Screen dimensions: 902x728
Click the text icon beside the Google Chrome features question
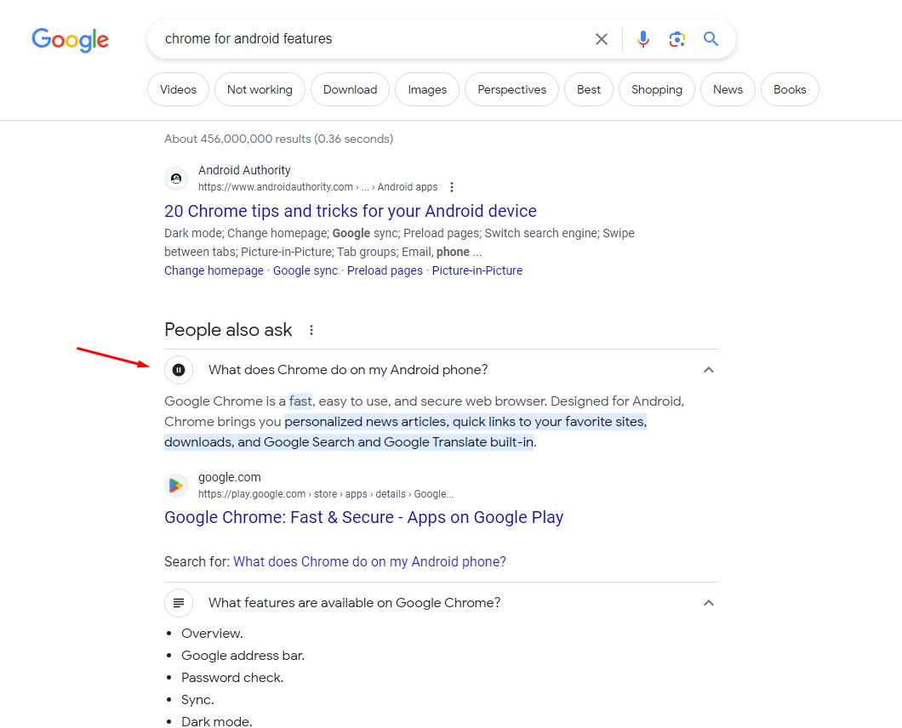[x=179, y=603]
